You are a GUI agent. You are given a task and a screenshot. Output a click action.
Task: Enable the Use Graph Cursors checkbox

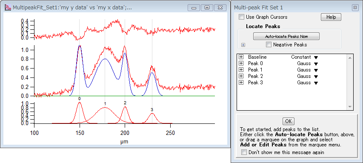pos(242,17)
